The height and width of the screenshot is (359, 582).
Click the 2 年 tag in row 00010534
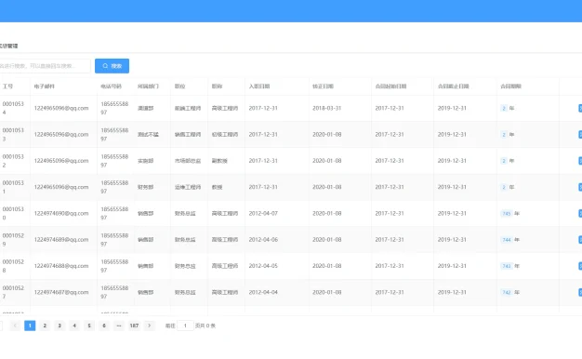[504, 108]
